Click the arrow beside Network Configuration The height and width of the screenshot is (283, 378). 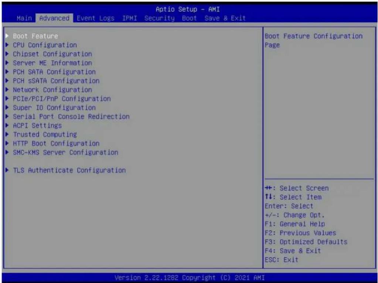[x=7, y=90]
